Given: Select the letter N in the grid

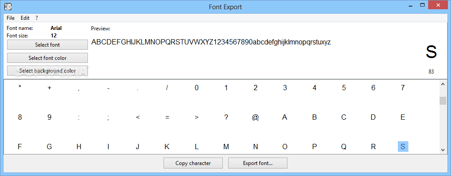Looking at the screenshot, I should coord(255,147).
